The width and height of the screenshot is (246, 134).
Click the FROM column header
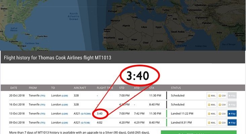(x=33, y=88)
